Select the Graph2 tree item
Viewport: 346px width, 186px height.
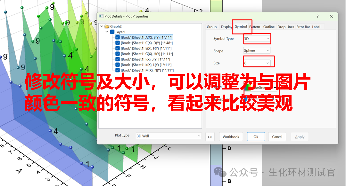pos(116,27)
